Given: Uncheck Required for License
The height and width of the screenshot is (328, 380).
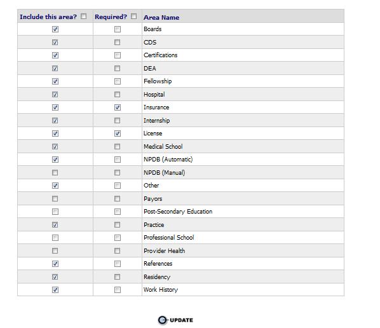Looking at the screenshot, I should pyautogui.click(x=118, y=133).
